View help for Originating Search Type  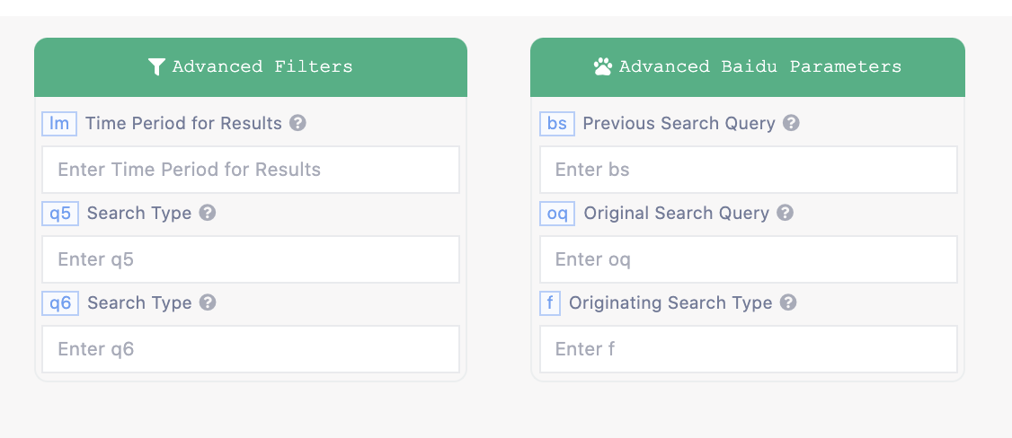[x=788, y=302]
